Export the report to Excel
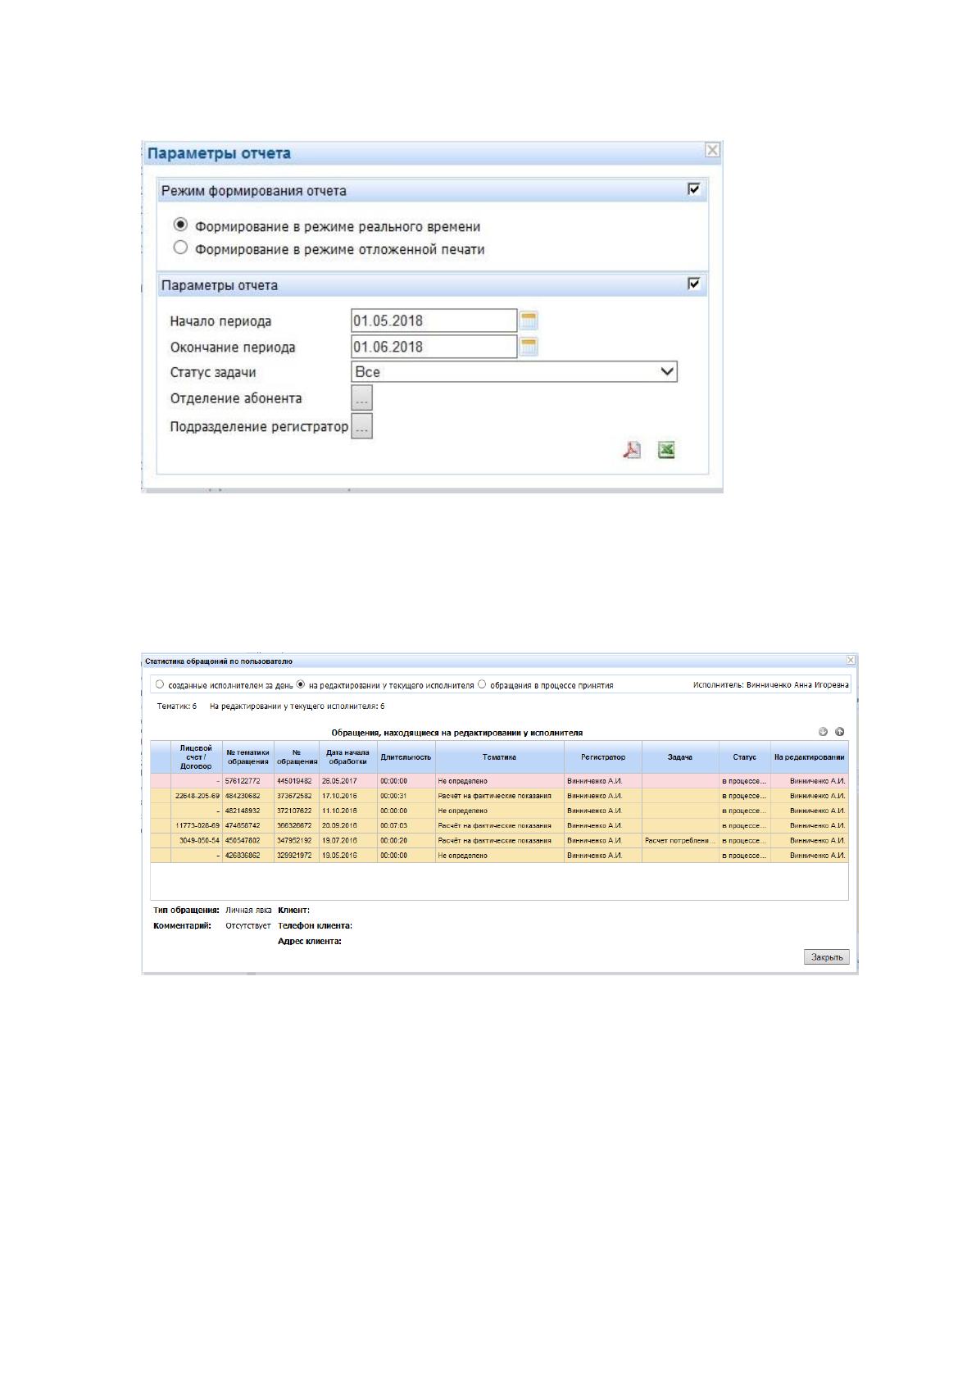Screen dimensions: 976x1381 (x=666, y=450)
